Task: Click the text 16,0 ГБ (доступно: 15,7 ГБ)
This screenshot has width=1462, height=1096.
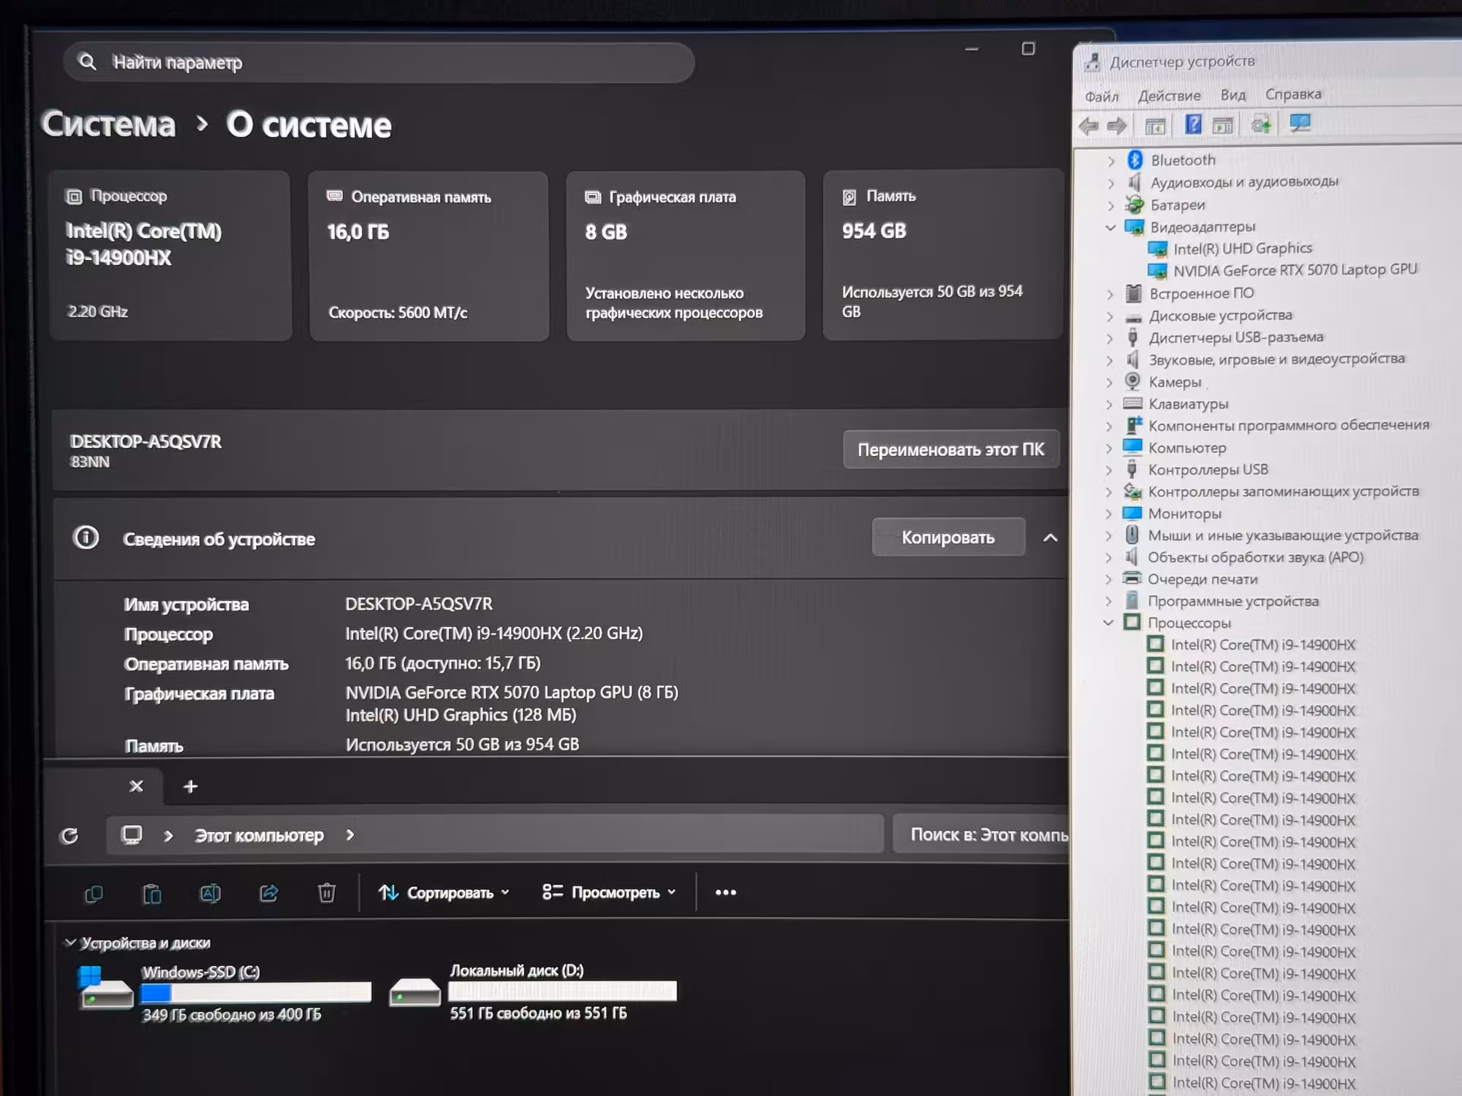Action: [x=443, y=663]
